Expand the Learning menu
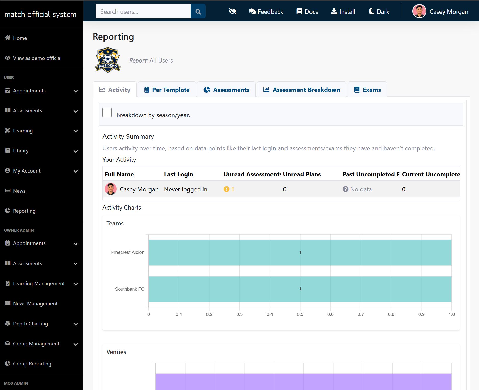The height and width of the screenshot is (390, 479). point(42,131)
